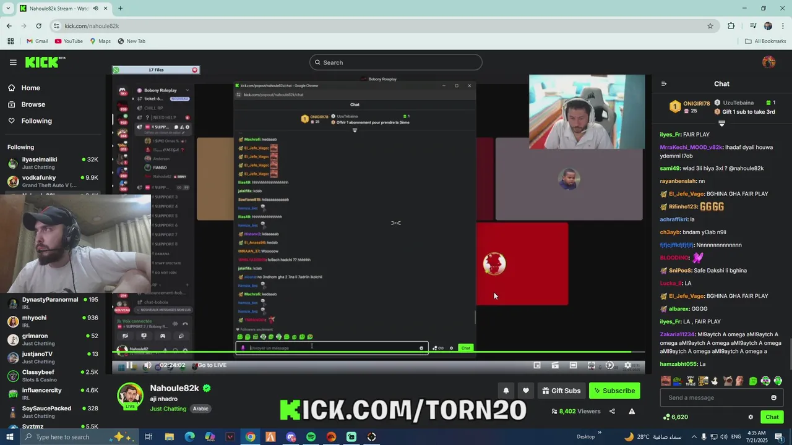Click the Gift Subs button
This screenshot has width=792, height=445.
coord(561,391)
